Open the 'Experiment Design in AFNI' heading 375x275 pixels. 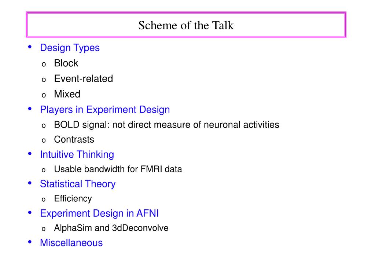99,213
